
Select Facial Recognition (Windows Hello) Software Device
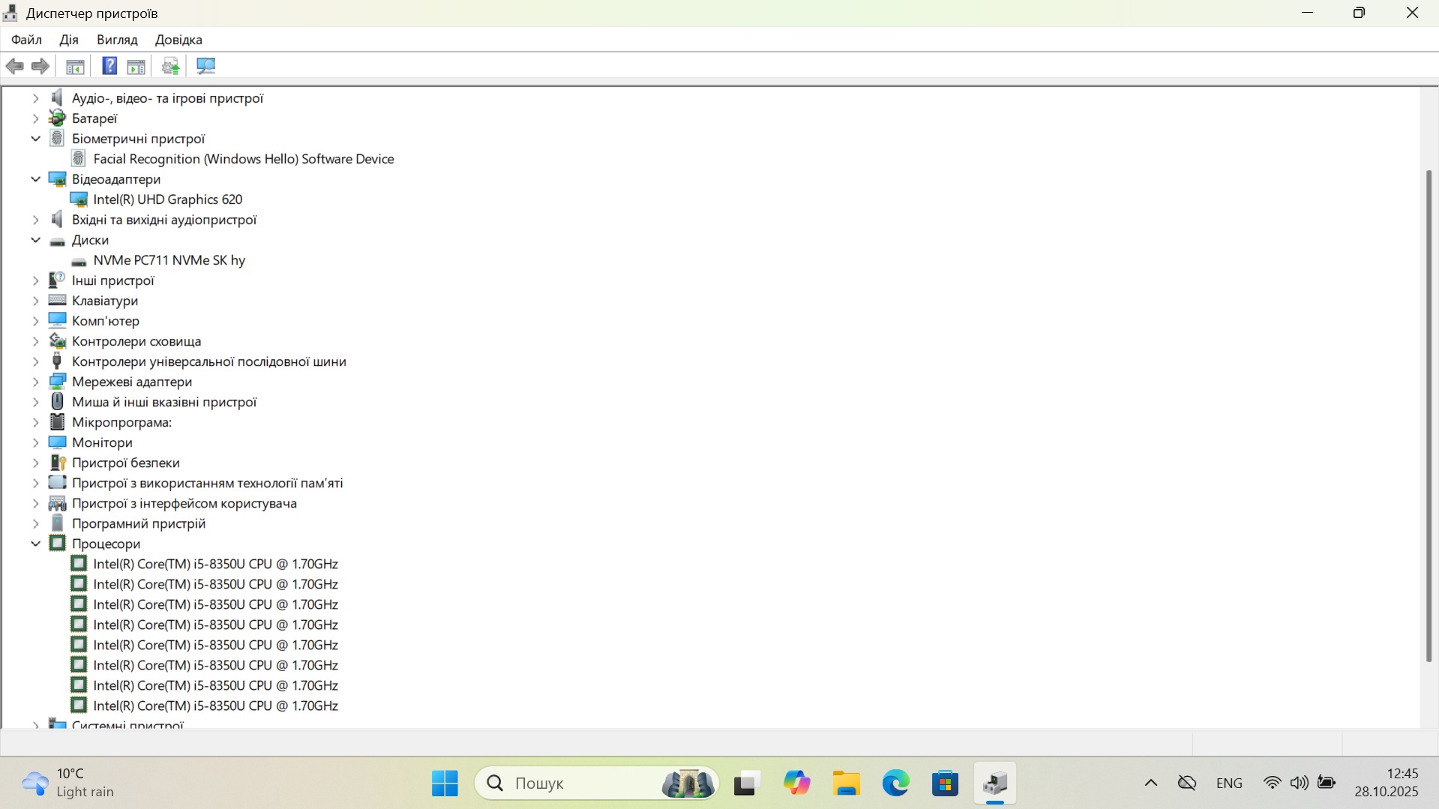243,159
